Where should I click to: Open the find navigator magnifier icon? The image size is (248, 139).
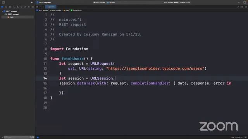[x=14, y=7]
